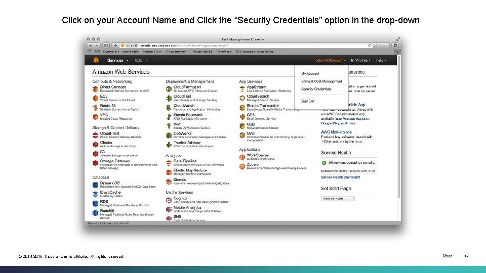Open the SWF service icon
The height and width of the screenshot is (273, 486).
pos(242,135)
